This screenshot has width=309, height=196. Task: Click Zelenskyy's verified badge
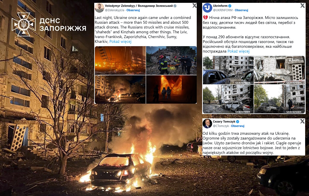coord(175,6)
